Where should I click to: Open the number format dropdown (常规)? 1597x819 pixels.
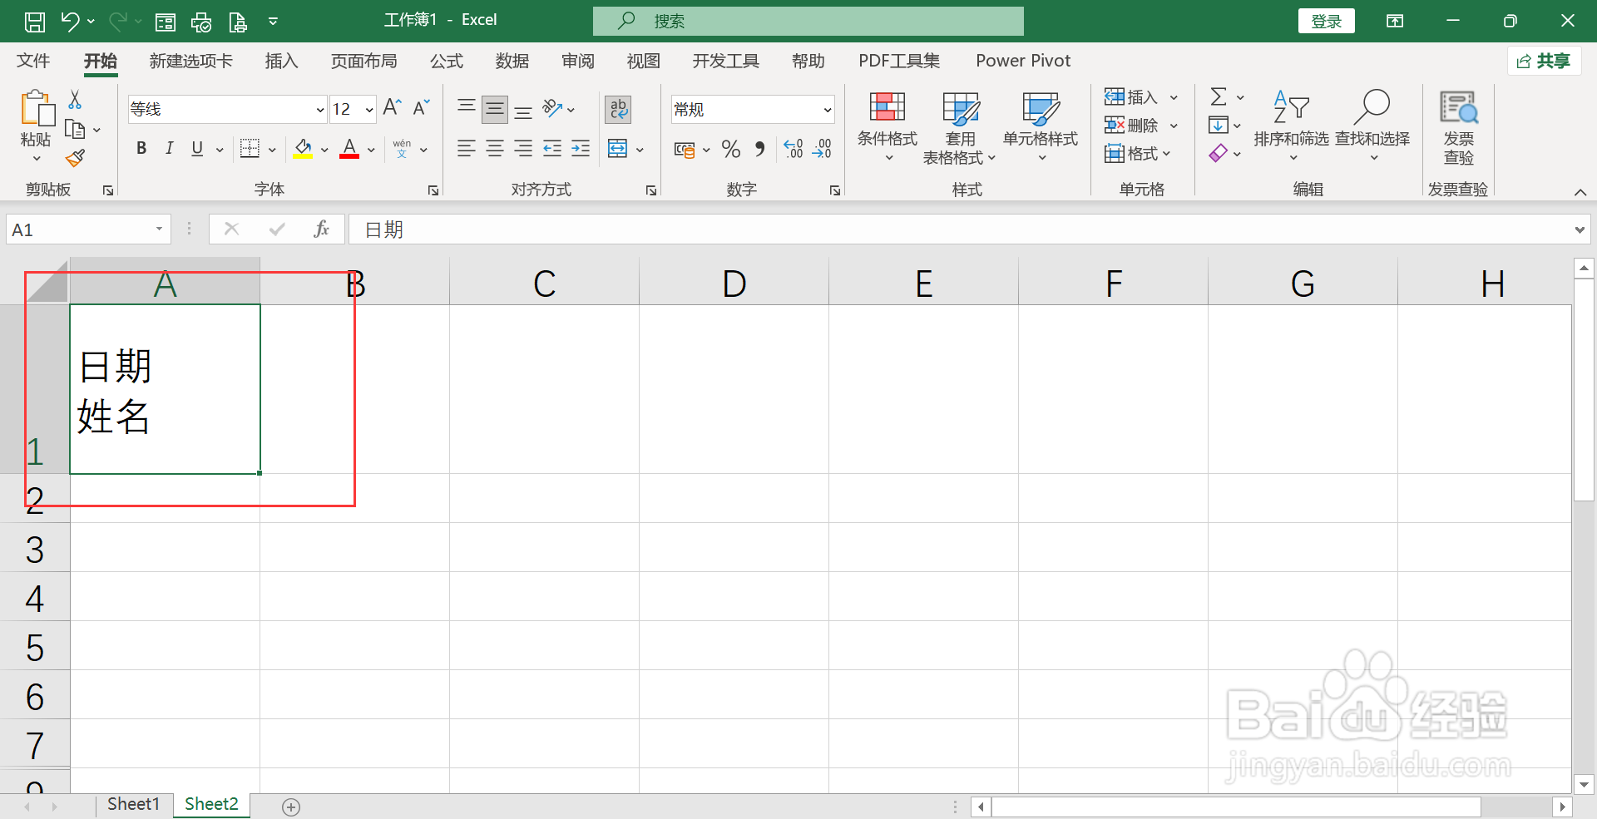(828, 110)
